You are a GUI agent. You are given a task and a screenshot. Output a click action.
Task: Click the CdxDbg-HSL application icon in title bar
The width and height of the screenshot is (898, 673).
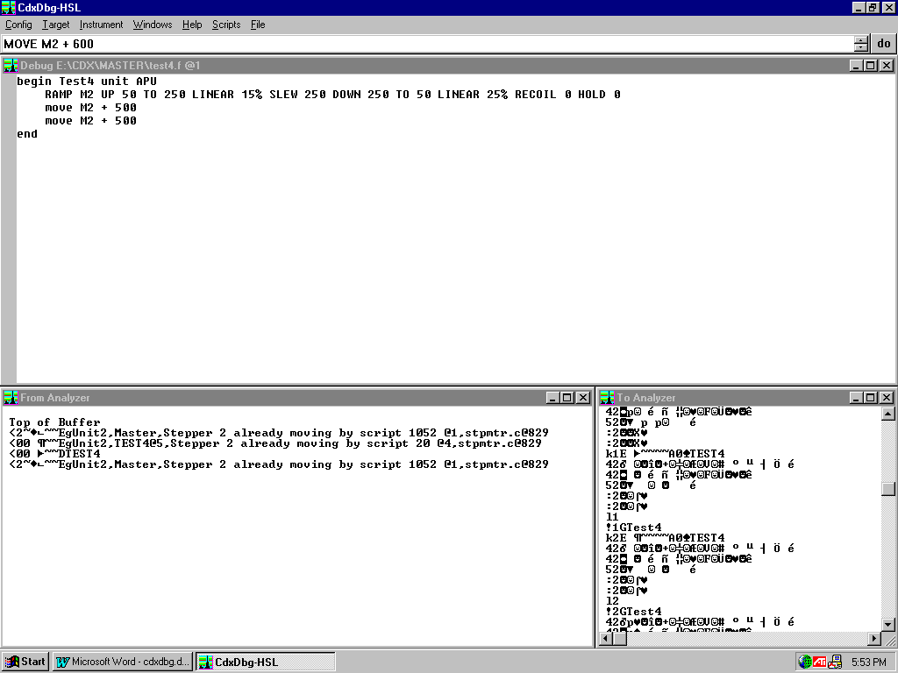[x=8, y=7]
